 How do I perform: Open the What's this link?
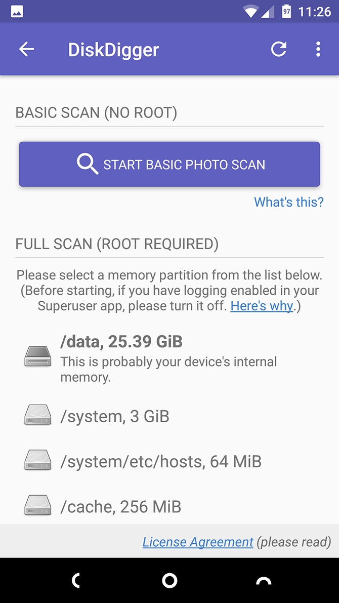pyautogui.click(x=288, y=202)
